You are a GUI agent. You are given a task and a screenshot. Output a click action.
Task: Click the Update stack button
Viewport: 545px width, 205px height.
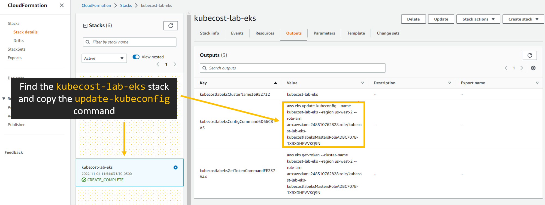coord(441,19)
